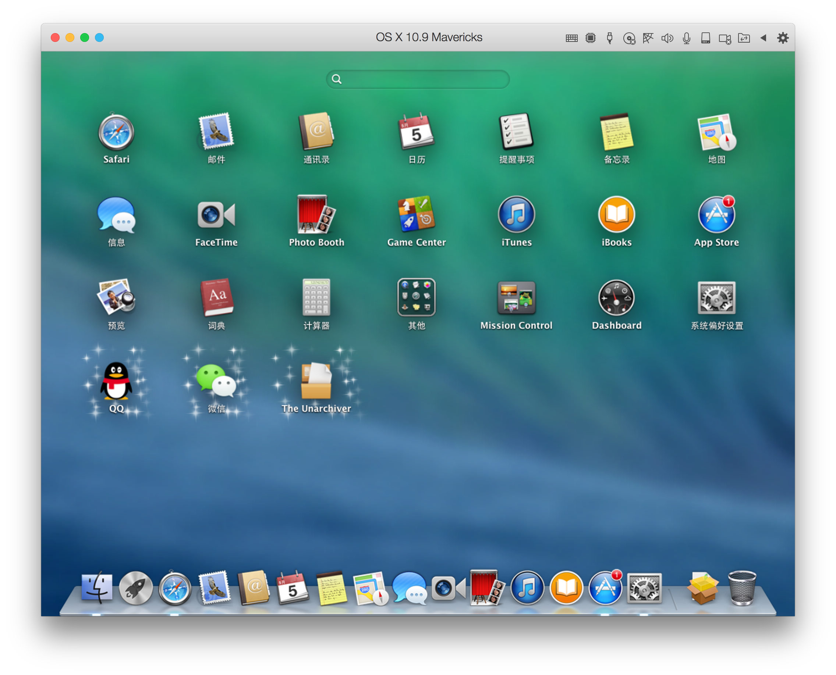
Task: Expand the 其他 apps folder
Action: pos(416,297)
